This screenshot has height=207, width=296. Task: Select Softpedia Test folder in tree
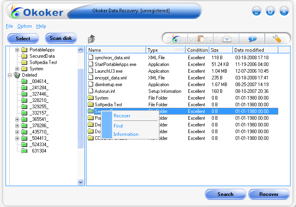[x=43, y=62]
